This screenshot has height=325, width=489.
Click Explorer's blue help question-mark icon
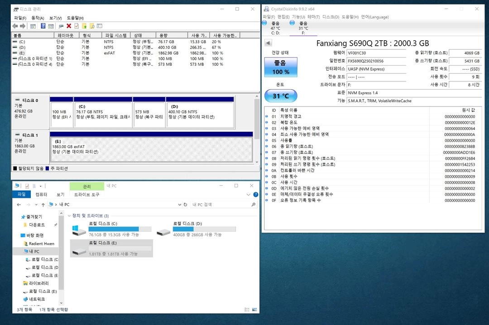pos(256,194)
